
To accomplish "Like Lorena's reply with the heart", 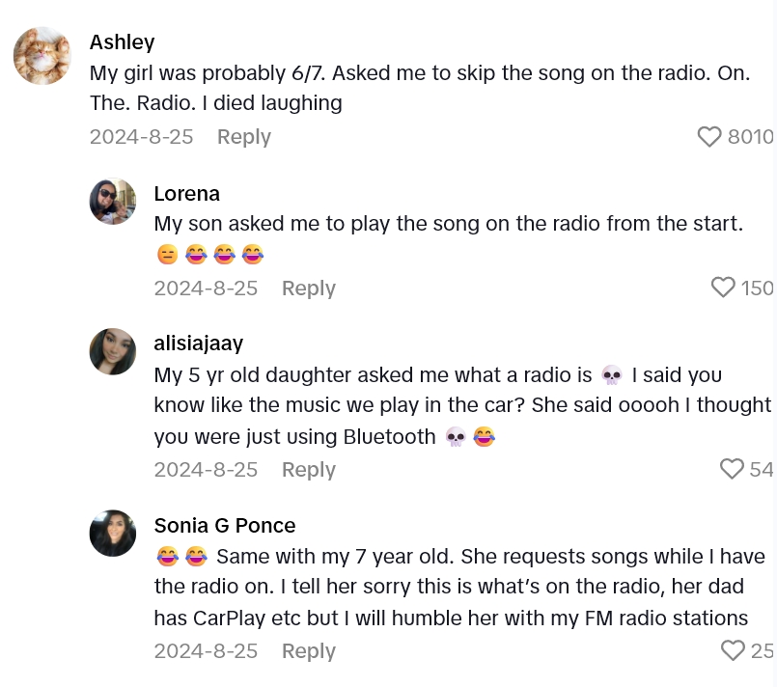I will 723,288.
